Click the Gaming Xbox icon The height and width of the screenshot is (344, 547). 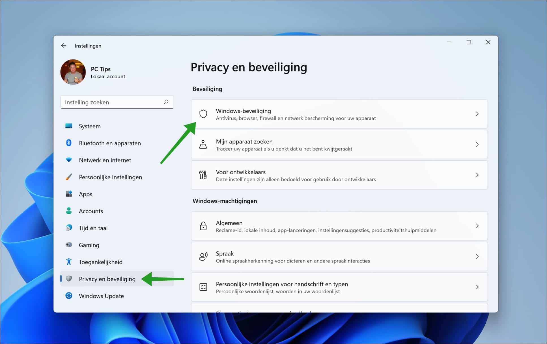(x=69, y=245)
